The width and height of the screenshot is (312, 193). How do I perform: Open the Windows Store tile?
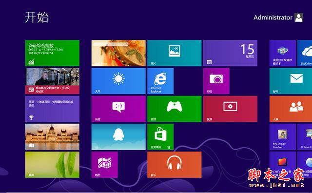click(x=160, y=136)
